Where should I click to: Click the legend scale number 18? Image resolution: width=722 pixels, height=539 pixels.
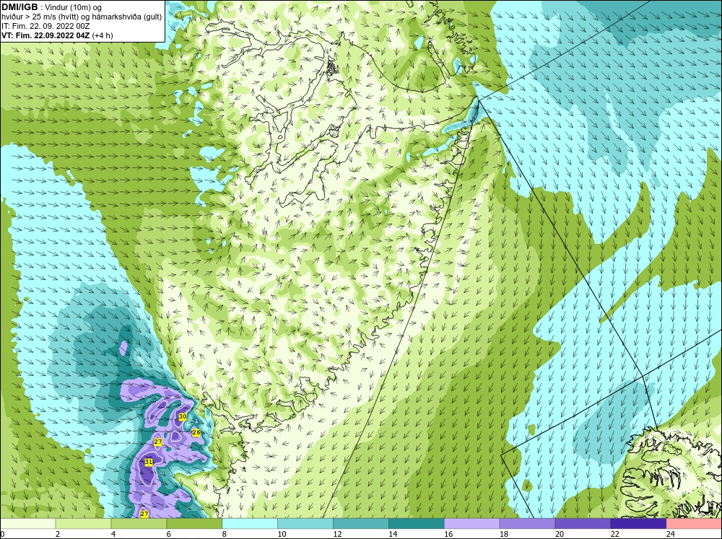click(504, 534)
